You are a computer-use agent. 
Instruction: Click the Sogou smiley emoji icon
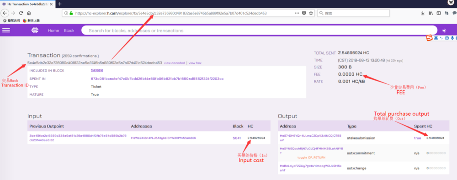pos(447,38)
